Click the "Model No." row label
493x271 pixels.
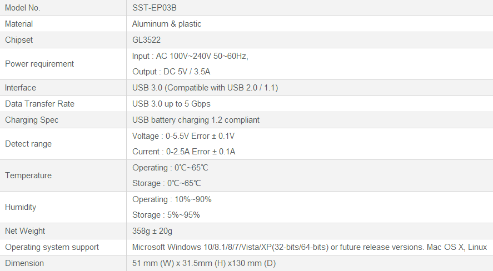click(23, 8)
